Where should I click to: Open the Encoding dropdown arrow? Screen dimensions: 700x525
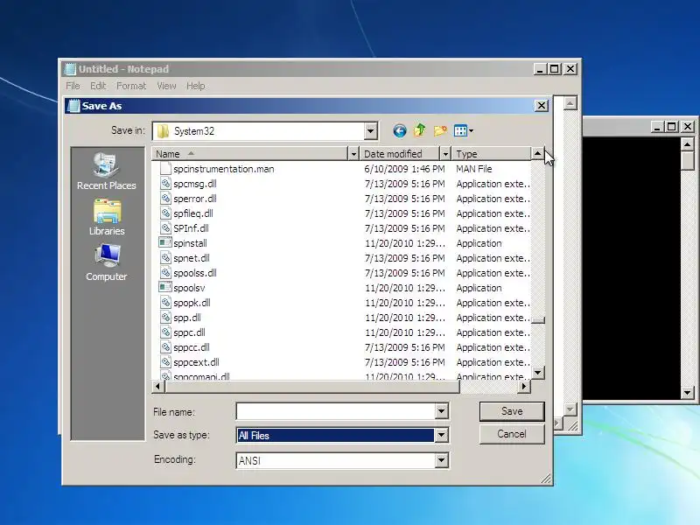(441, 460)
